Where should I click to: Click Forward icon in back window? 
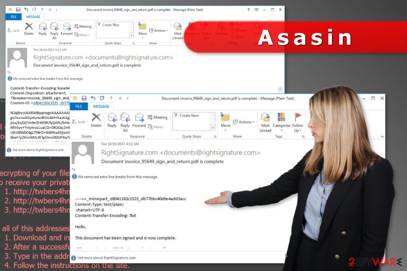tap(67, 28)
